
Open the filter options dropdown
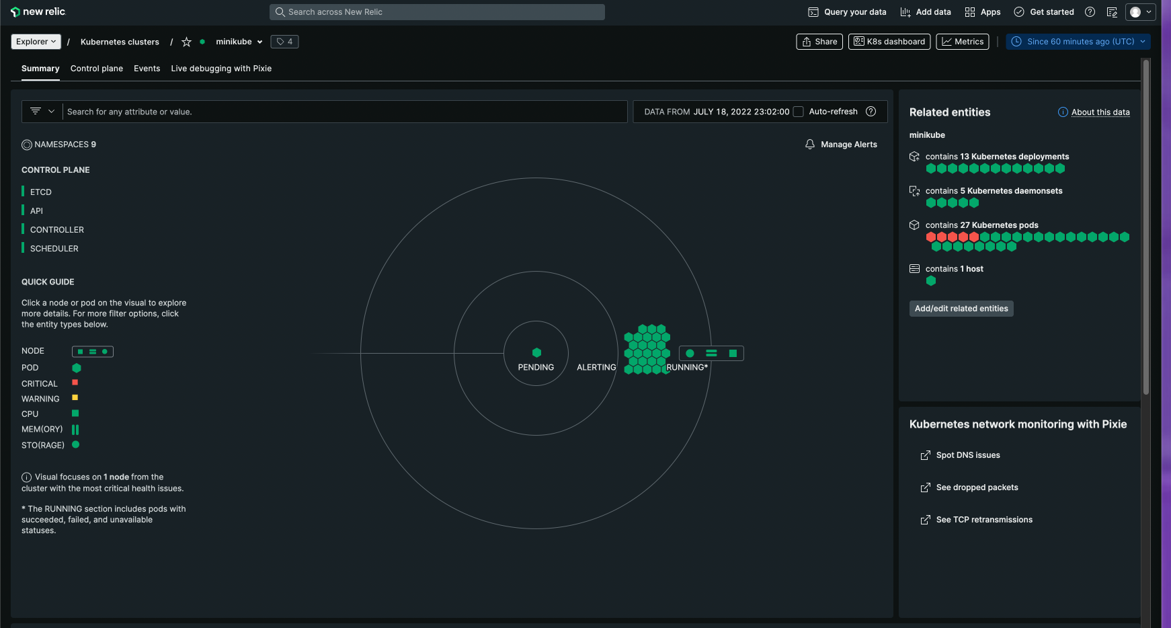click(x=42, y=112)
